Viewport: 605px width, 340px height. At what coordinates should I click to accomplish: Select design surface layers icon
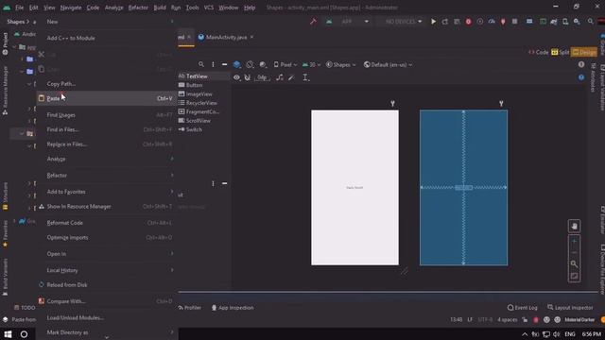pos(236,64)
